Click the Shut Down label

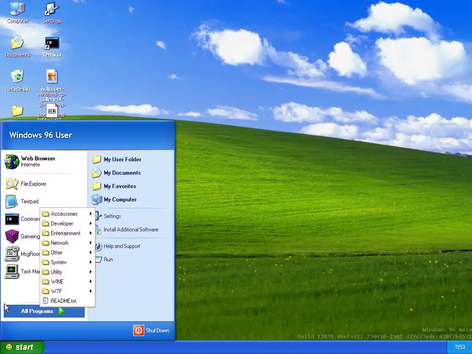coord(157,330)
